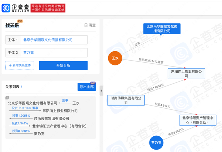Click 投资4.344% edge label in graph
Viewport: 222px width, 152px height.
162,105
